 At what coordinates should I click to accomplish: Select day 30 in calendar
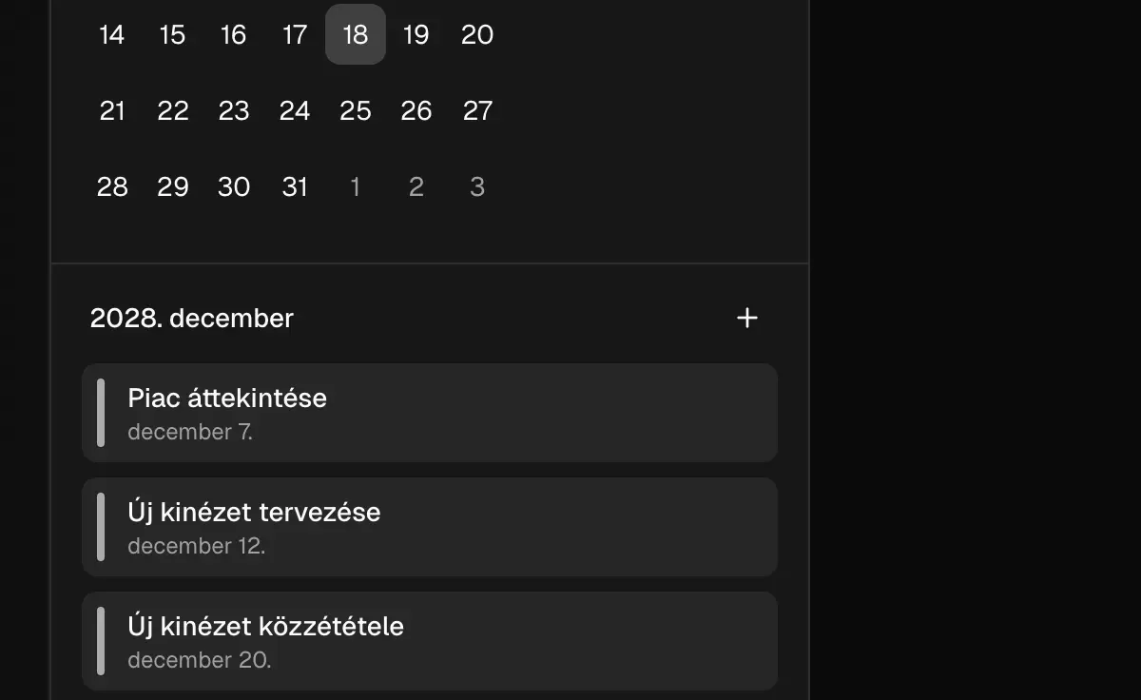[x=234, y=186]
